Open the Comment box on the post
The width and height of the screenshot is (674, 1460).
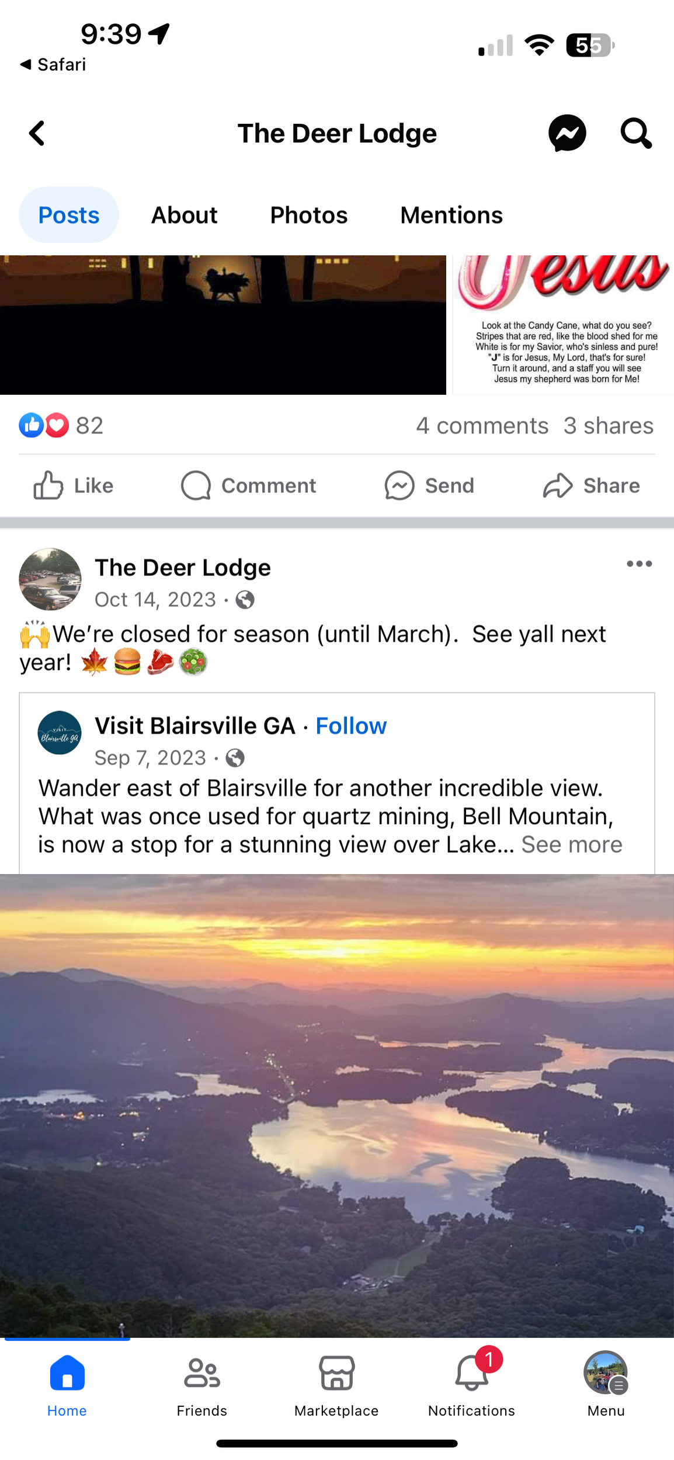(x=249, y=485)
